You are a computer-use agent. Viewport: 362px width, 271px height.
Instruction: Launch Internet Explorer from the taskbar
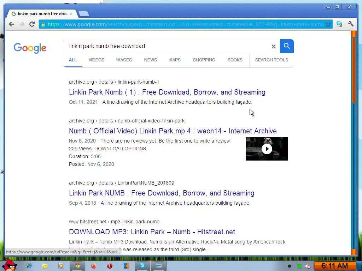pyautogui.click(x=29, y=266)
